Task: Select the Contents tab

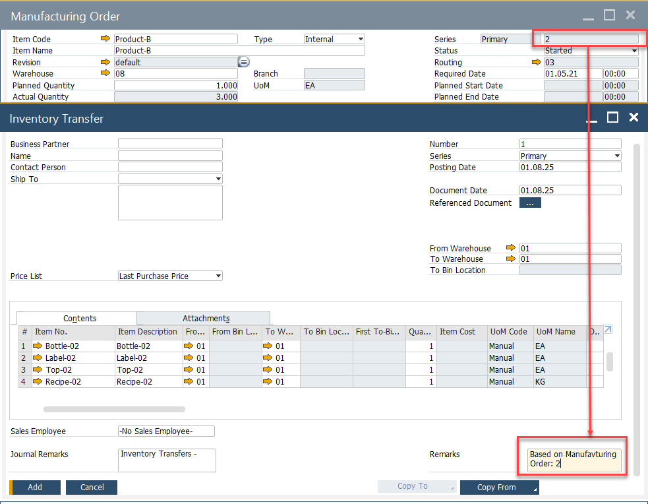Action: 80,319
